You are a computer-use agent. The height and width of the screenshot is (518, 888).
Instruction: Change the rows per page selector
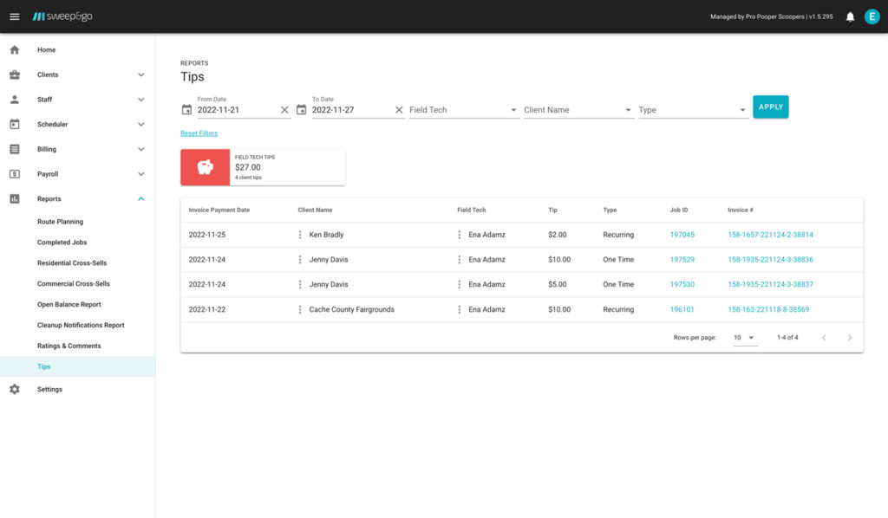coord(745,338)
